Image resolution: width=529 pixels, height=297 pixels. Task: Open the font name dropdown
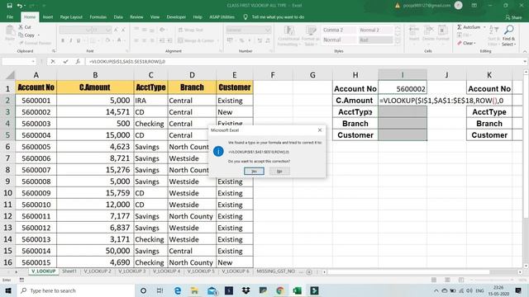(x=88, y=30)
